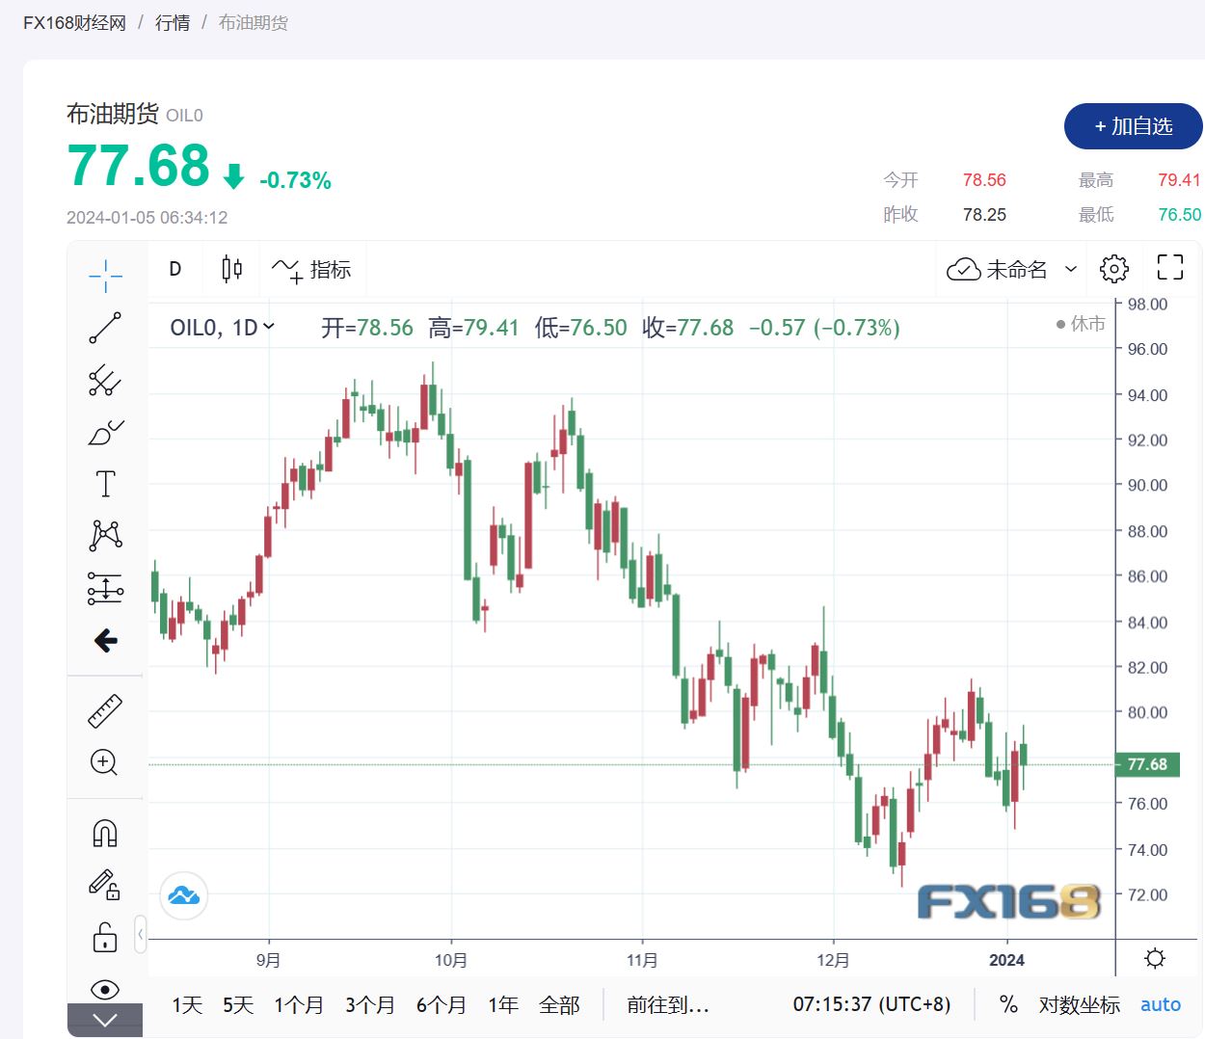This screenshot has width=1205, height=1039.
Task: Open the OIL0 1D symbol dropdown
Action: click(223, 328)
